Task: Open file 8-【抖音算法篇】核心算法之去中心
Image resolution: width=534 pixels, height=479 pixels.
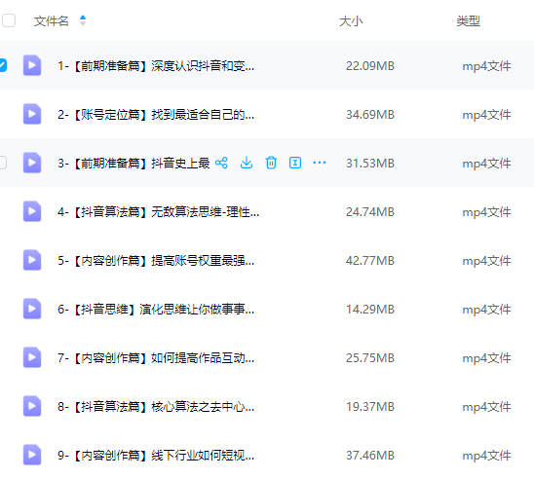Action: [156, 407]
